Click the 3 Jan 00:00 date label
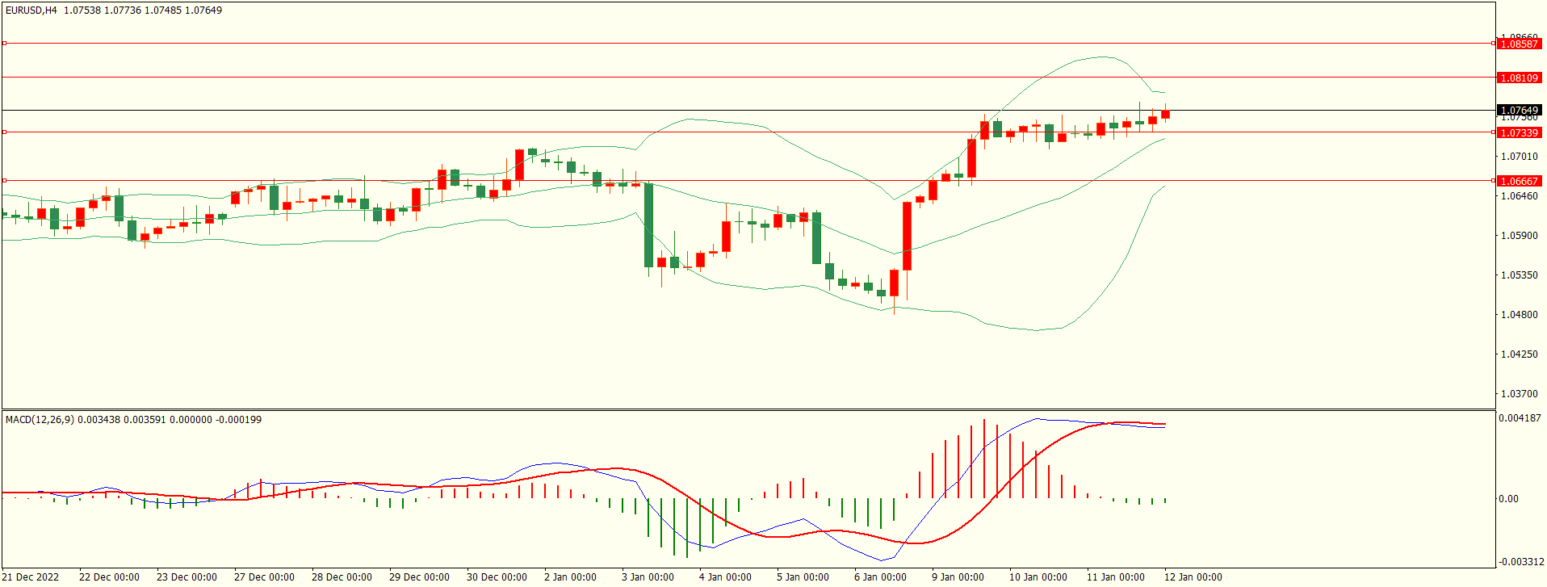 tap(648, 577)
